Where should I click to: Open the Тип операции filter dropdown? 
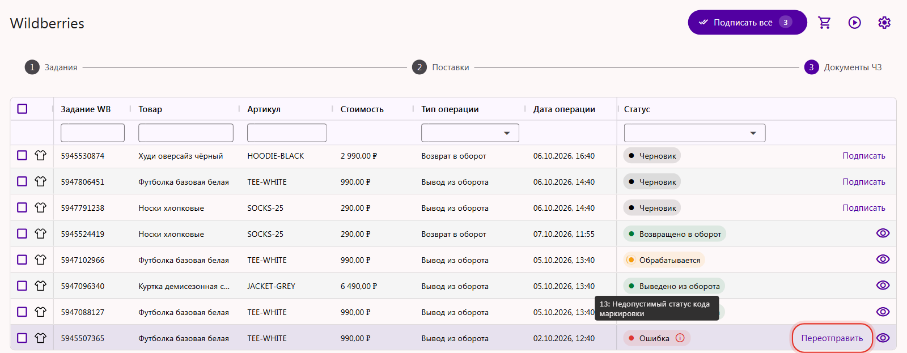click(470, 133)
